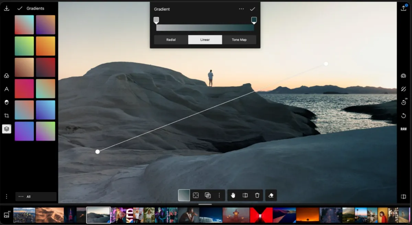Toggle the checkerboard mask view

(195, 195)
